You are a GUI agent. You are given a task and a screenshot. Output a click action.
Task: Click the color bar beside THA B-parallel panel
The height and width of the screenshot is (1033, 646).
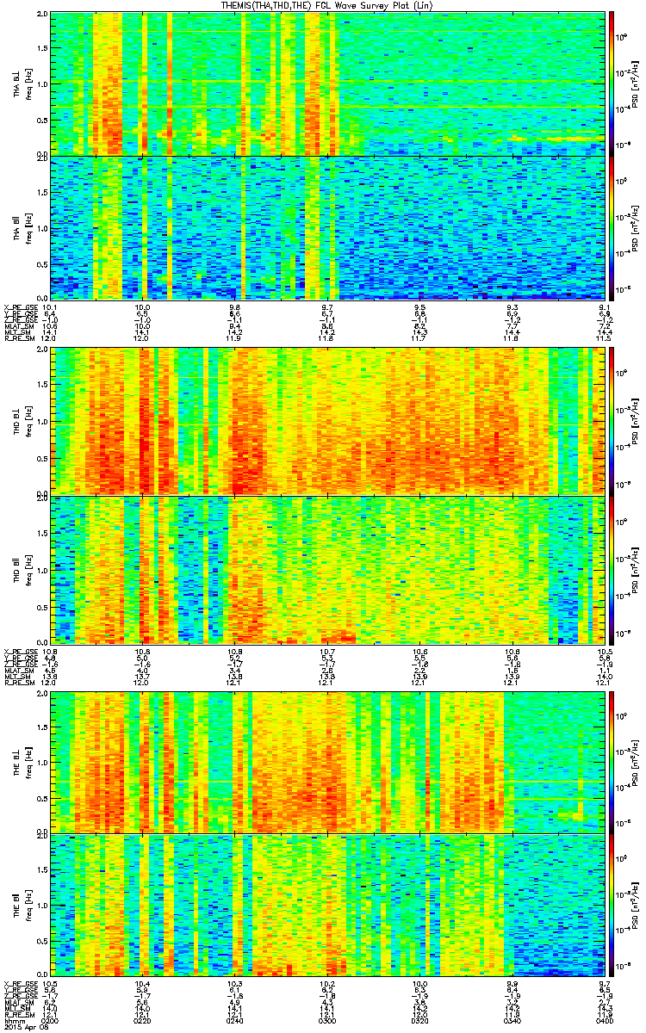tap(612, 227)
